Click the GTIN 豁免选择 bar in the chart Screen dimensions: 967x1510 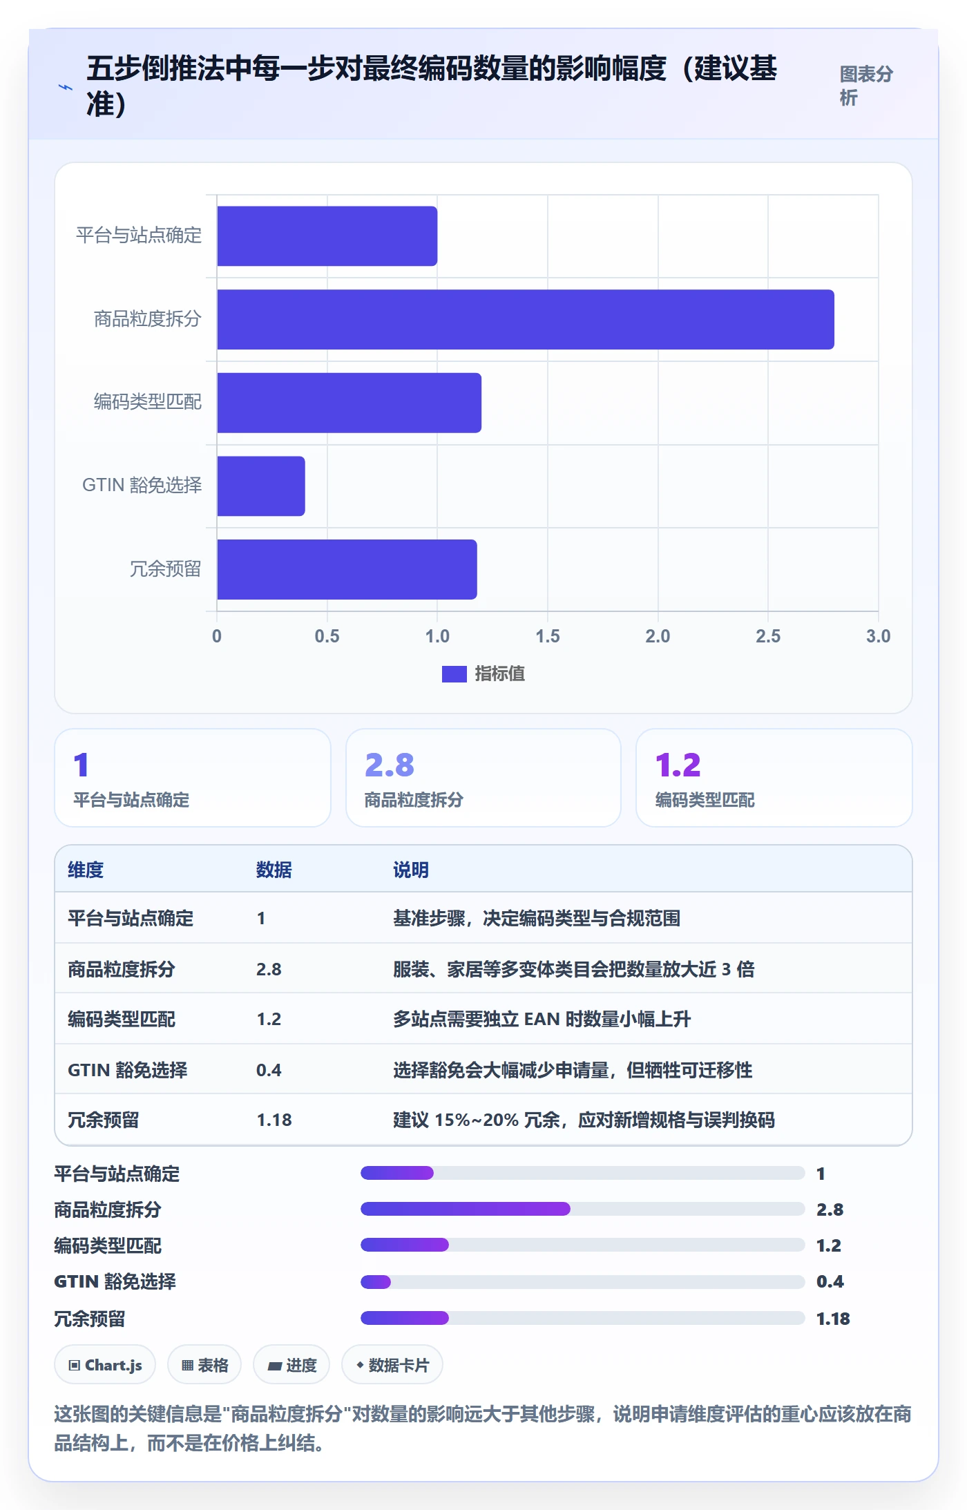261,486
